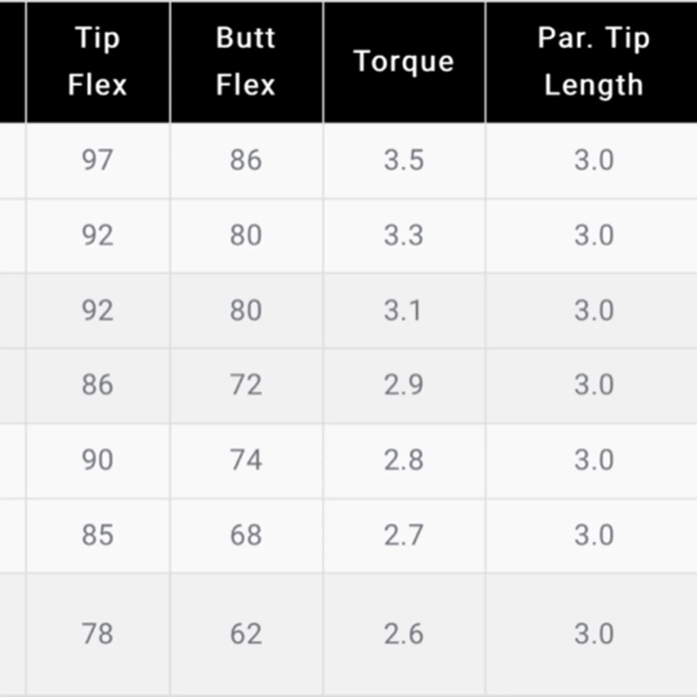Click the Tip Flex value 85
This screenshot has height=697, width=697.
pos(98,535)
